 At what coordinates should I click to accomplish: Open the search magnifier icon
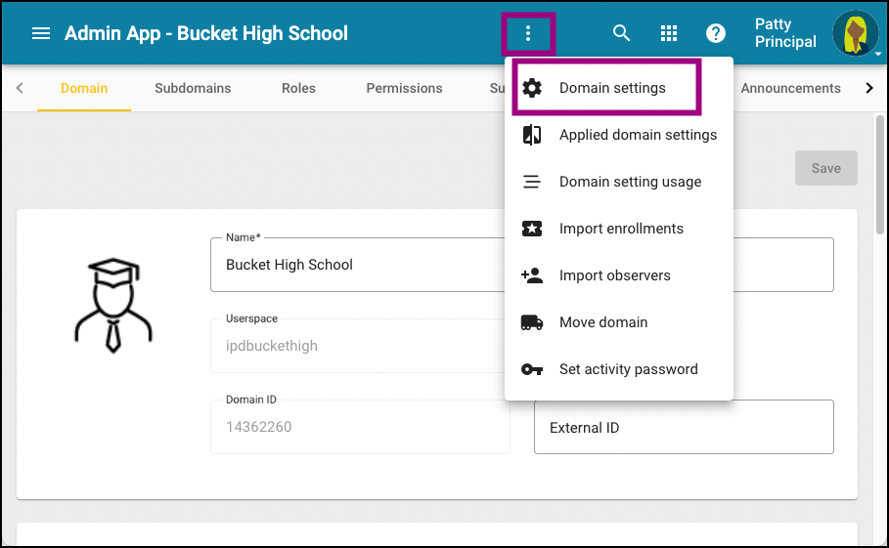tap(621, 33)
